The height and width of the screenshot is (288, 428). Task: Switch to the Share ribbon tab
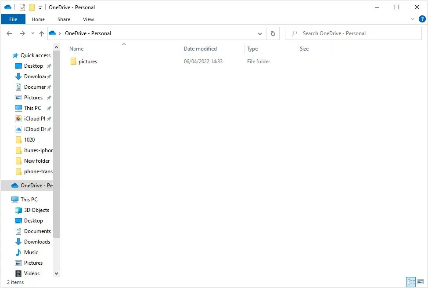(64, 19)
